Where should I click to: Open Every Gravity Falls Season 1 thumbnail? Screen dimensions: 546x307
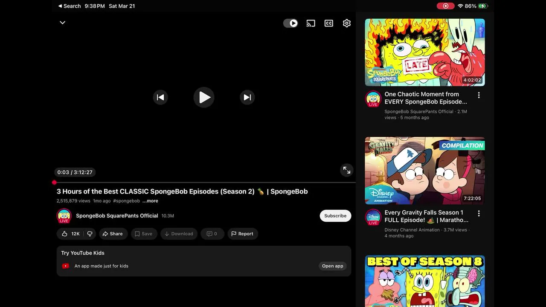pyautogui.click(x=425, y=171)
